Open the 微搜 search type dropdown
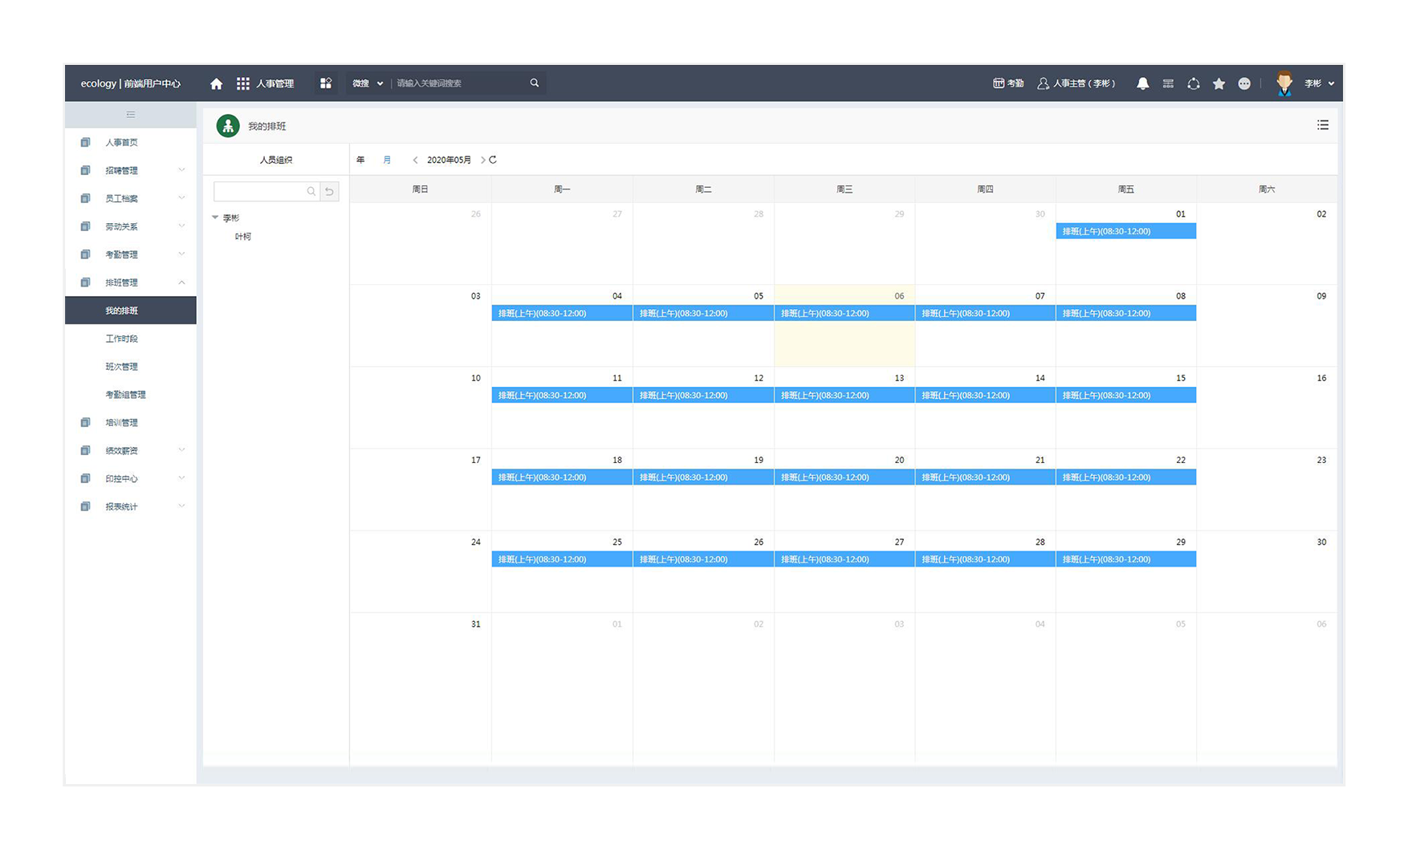Image resolution: width=1408 pixels, height=849 pixels. pyautogui.click(x=368, y=83)
